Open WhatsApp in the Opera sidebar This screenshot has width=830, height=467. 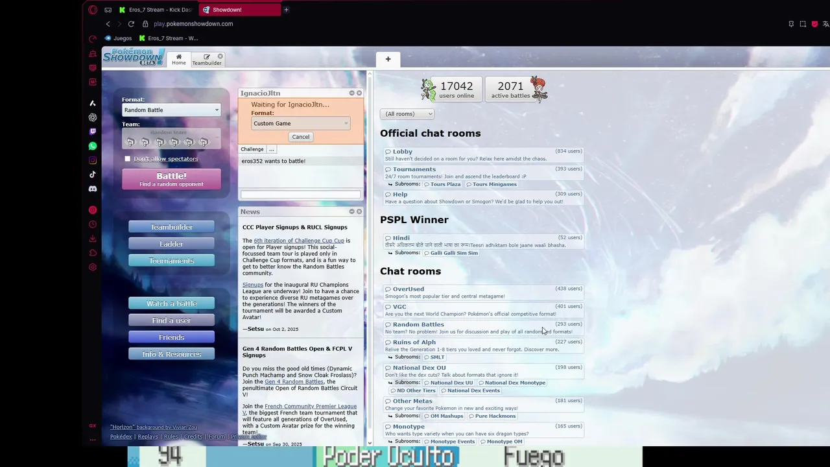93,146
